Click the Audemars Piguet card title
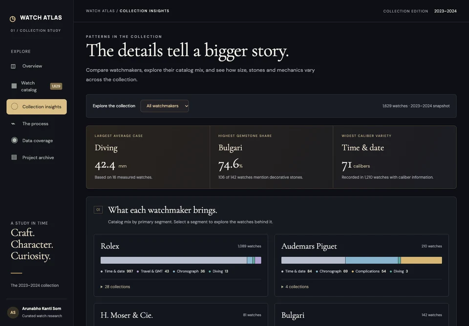Viewport: 469px width, 326px height. coord(309,246)
